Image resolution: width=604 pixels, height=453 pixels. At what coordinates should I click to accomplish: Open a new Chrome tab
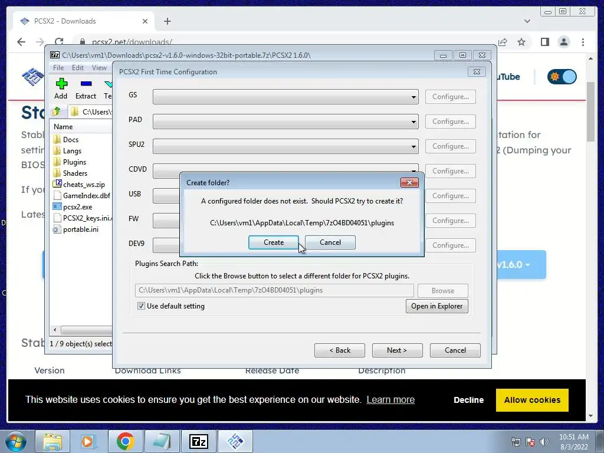pos(167,21)
